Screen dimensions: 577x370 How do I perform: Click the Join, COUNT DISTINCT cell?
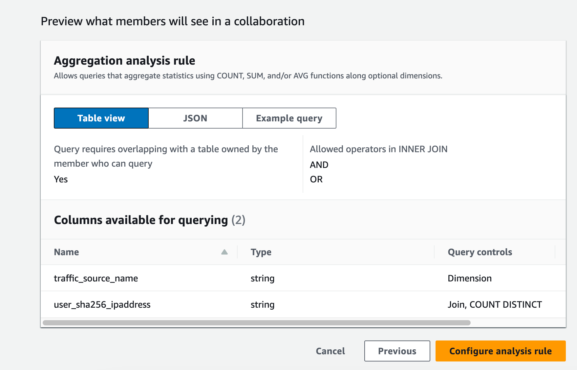(x=495, y=304)
